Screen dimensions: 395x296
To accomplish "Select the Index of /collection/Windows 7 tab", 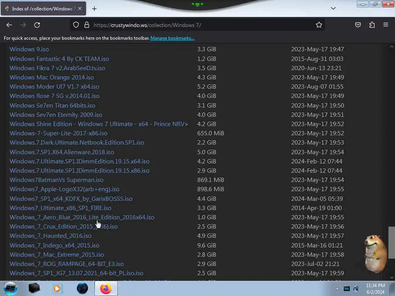I will pyautogui.click(x=43, y=8).
